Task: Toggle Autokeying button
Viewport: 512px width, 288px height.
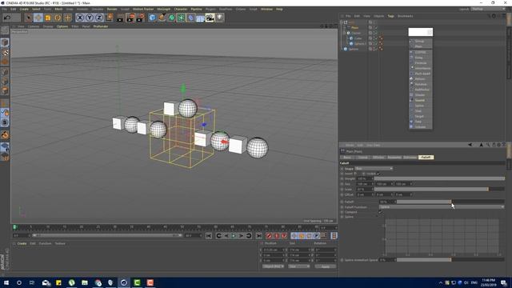Action: 277,236
